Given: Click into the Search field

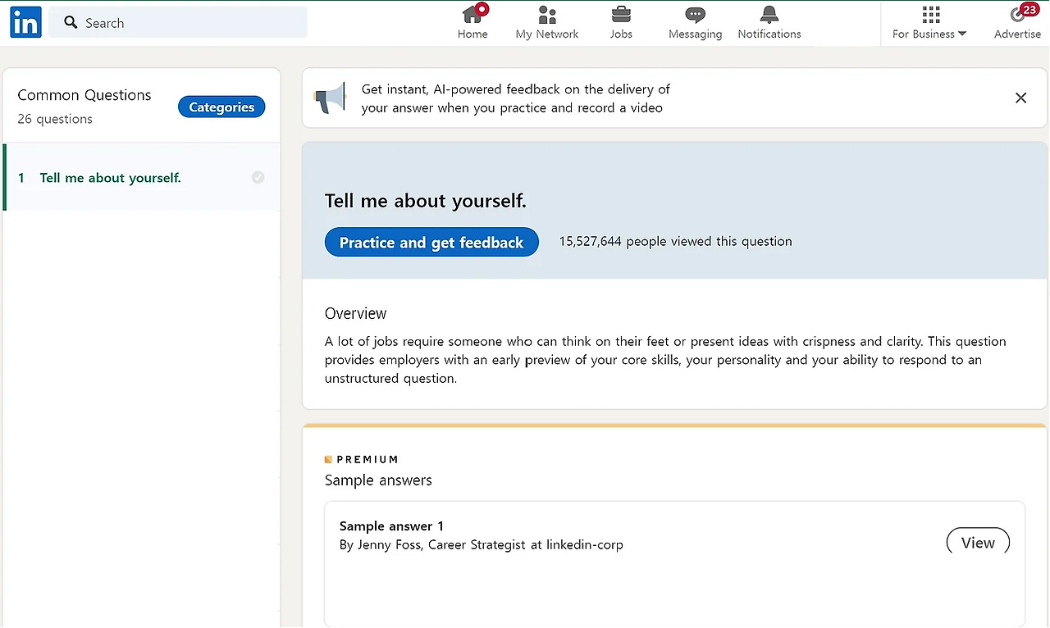Looking at the screenshot, I should [178, 22].
